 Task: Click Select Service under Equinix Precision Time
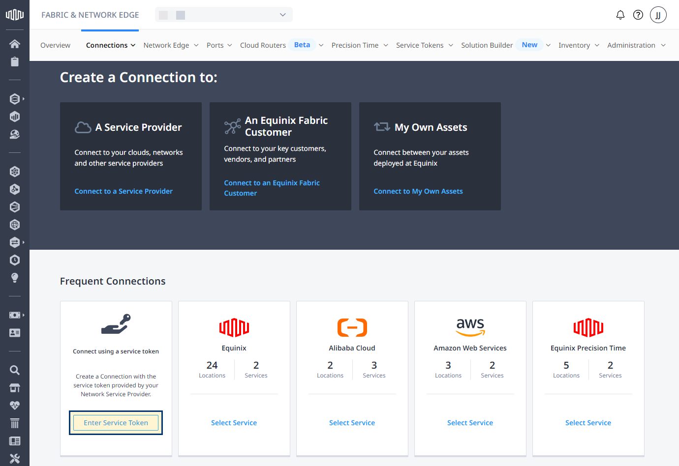coord(588,423)
